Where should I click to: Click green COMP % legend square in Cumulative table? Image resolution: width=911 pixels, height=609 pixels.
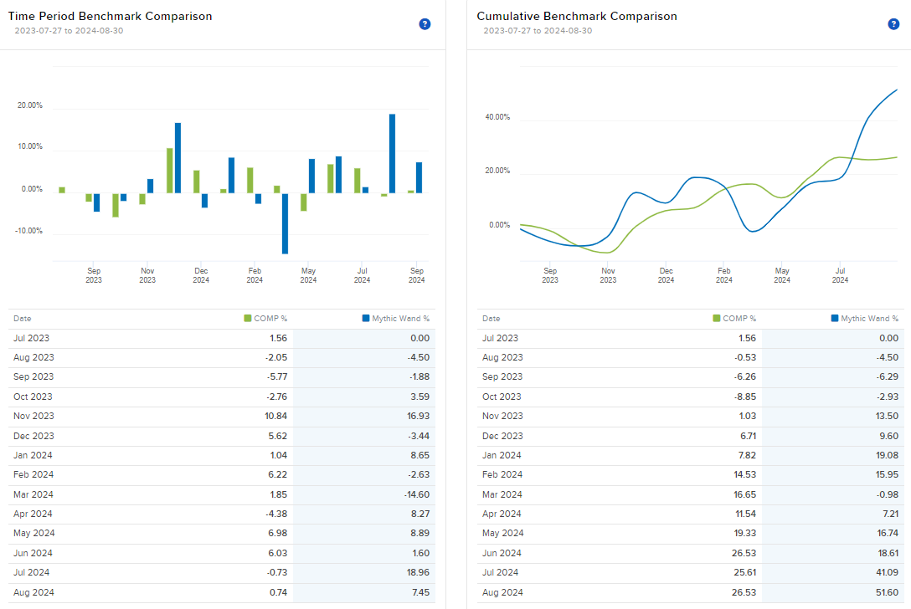click(x=717, y=319)
